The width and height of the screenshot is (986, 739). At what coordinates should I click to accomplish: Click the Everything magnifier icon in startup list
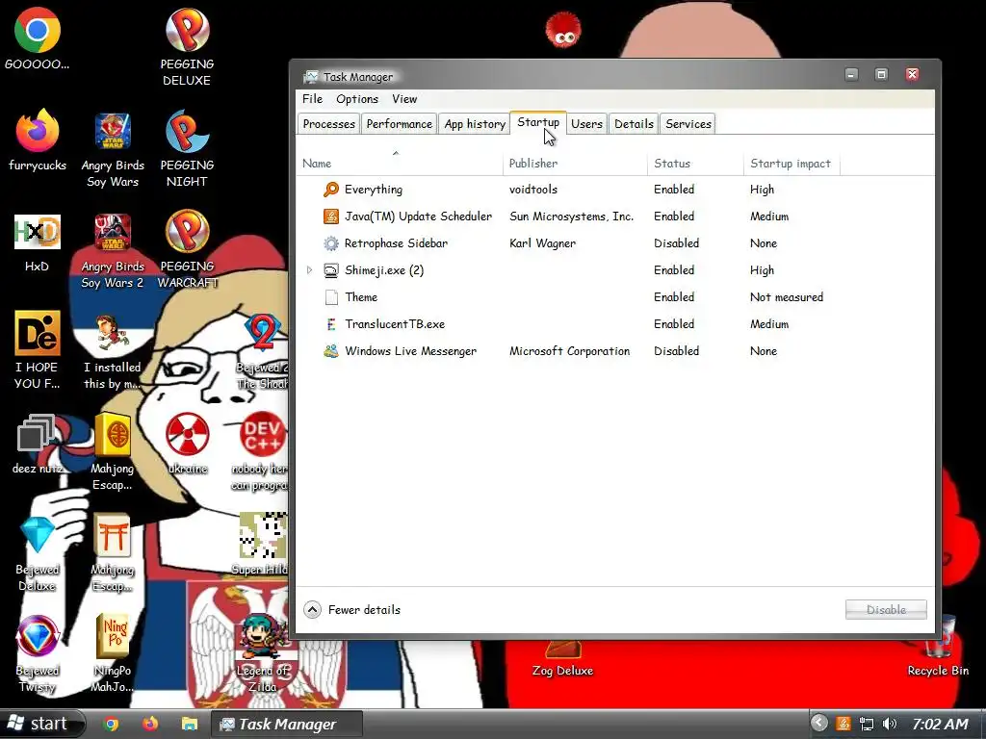(x=331, y=190)
